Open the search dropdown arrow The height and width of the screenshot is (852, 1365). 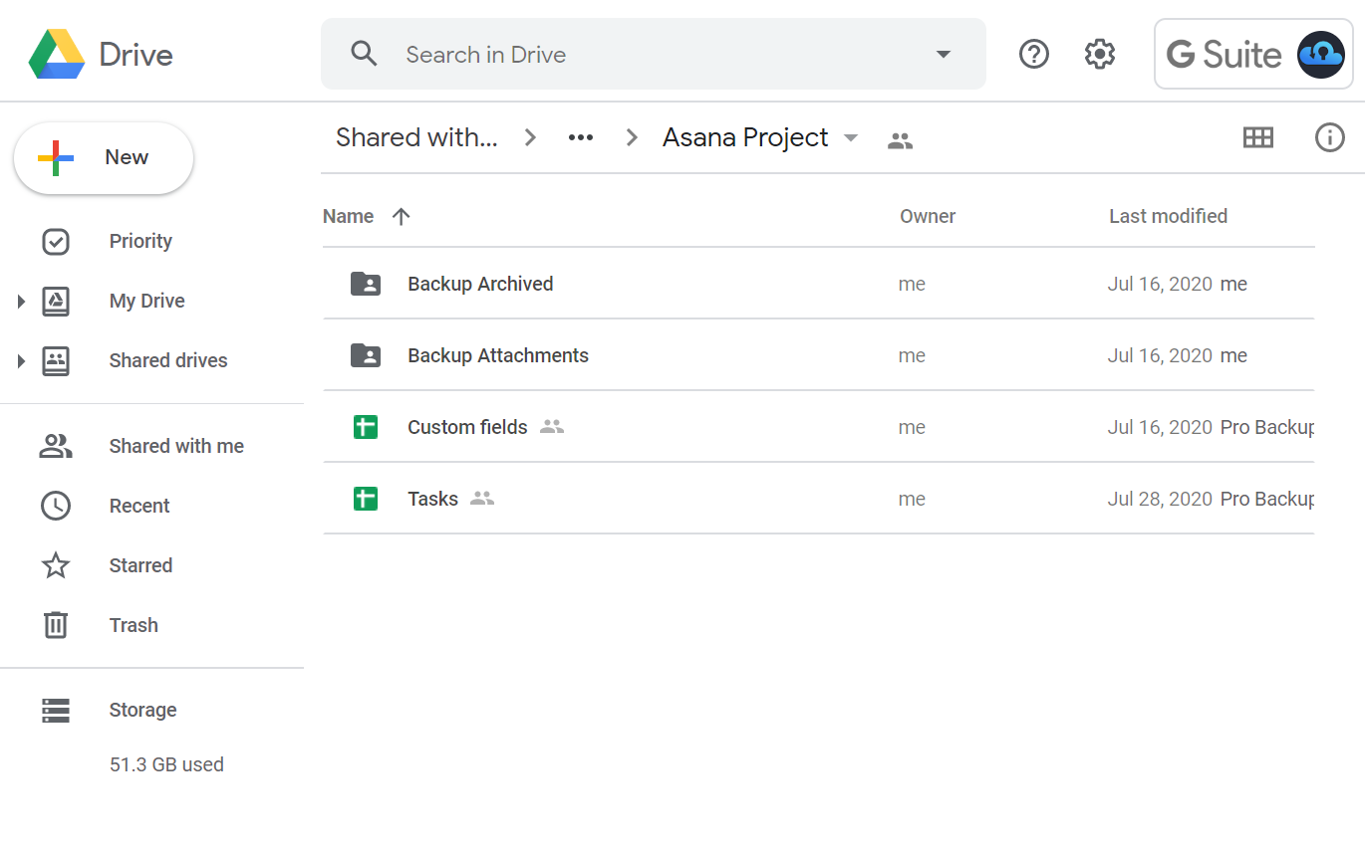coord(942,54)
